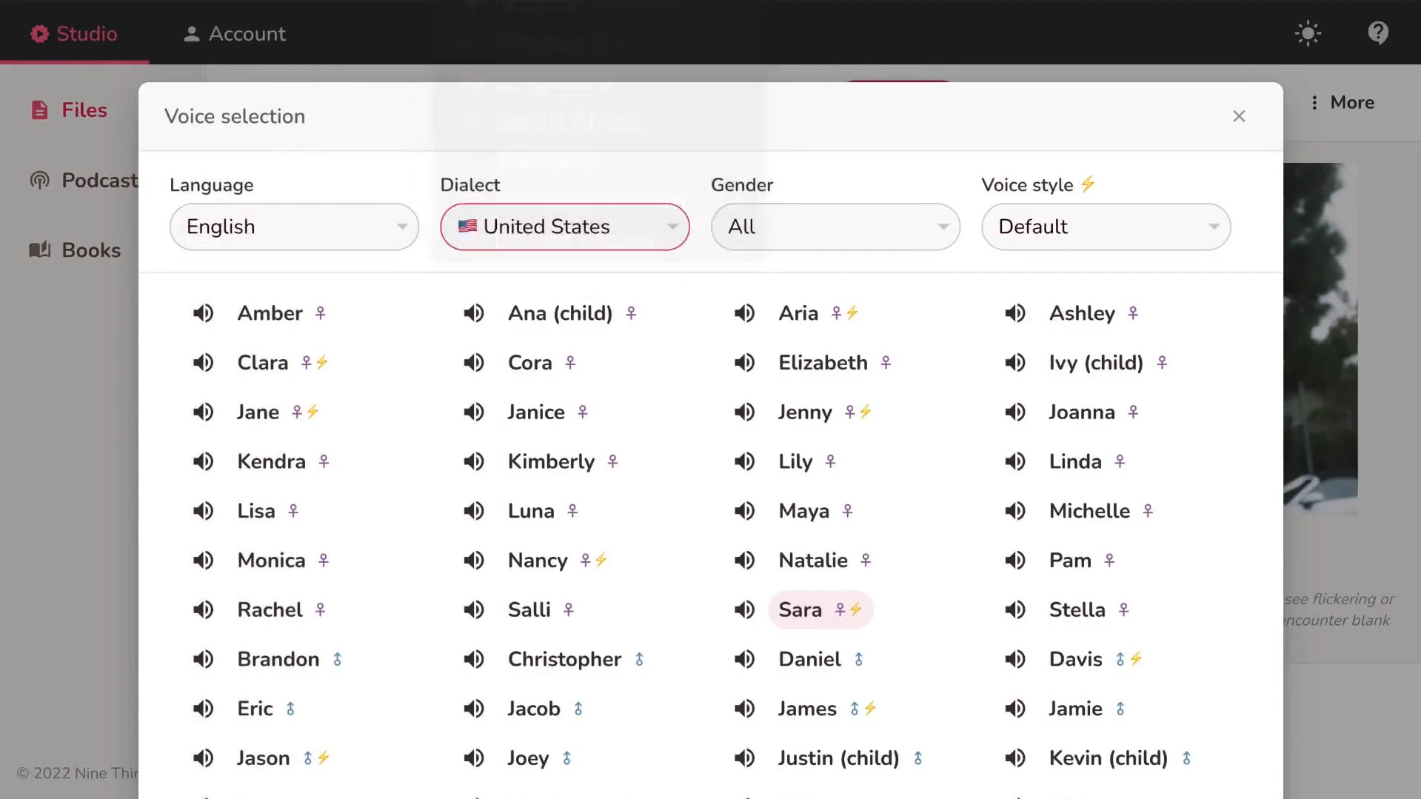1421x799 pixels.
Task: Choose the Rachel voice
Action: (x=270, y=610)
